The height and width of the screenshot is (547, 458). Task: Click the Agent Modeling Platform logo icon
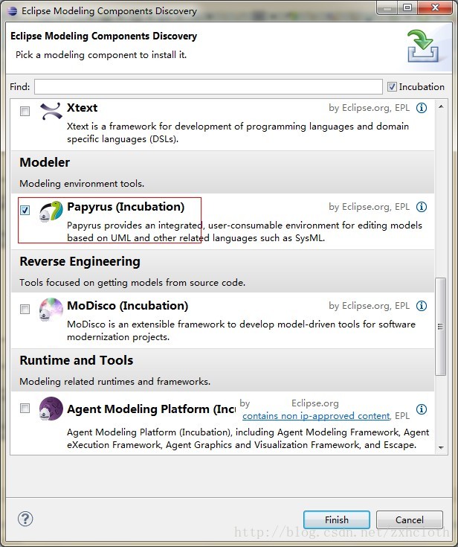coord(51,409)
